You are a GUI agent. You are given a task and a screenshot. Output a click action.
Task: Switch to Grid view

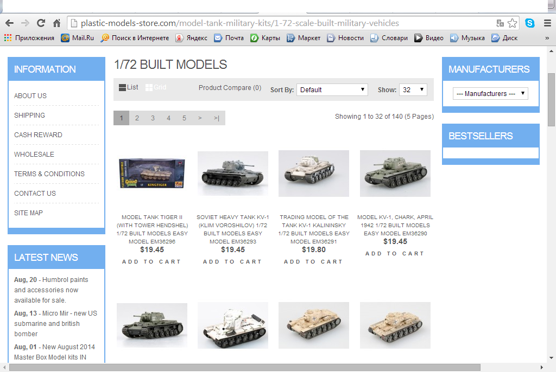click(x=156, y=87)
